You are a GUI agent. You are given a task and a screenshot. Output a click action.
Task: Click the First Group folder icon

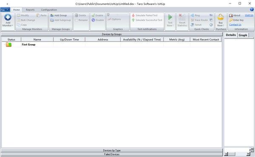tap(9, 44)
